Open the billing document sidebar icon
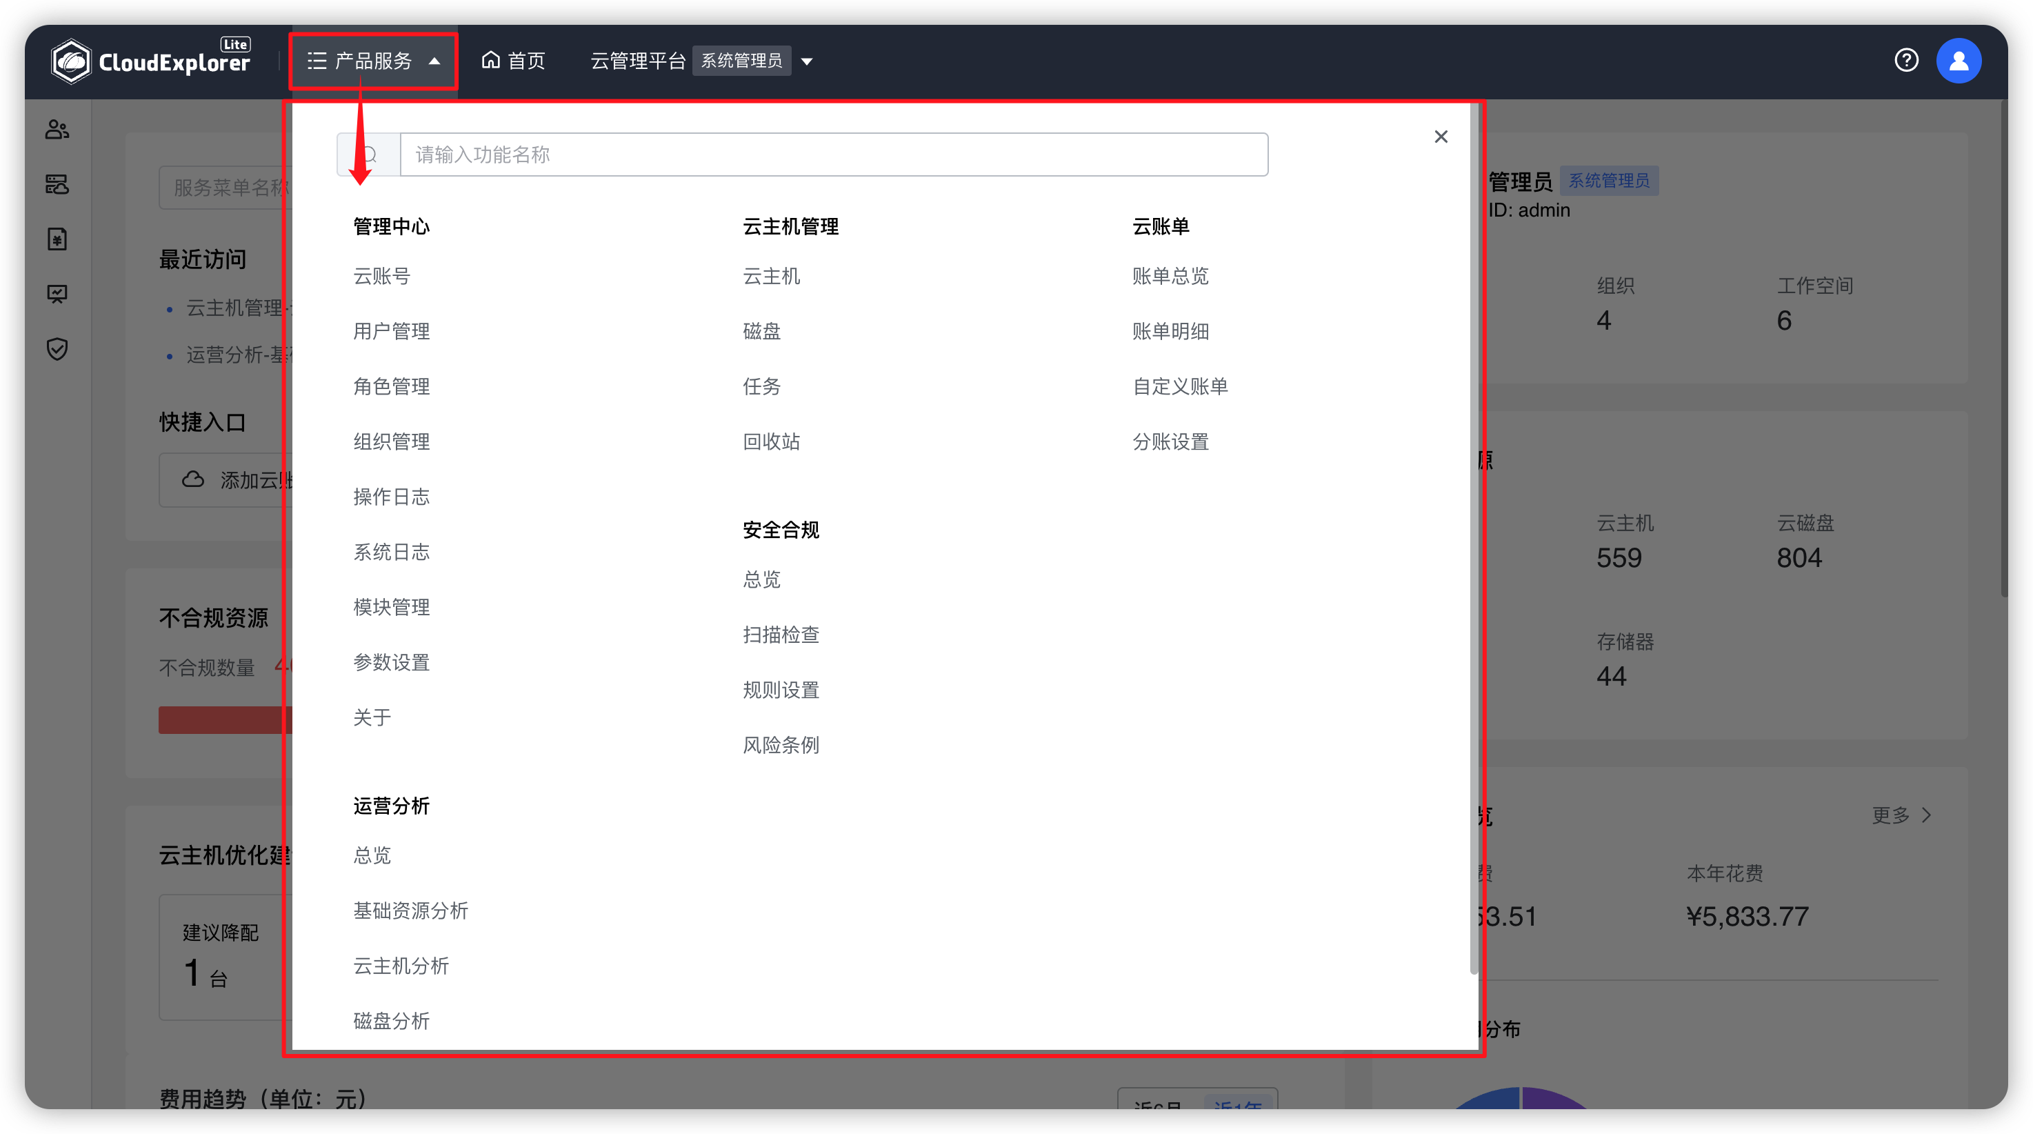2033x1134 pixels. pyautogui.click(x=57, y=239)
